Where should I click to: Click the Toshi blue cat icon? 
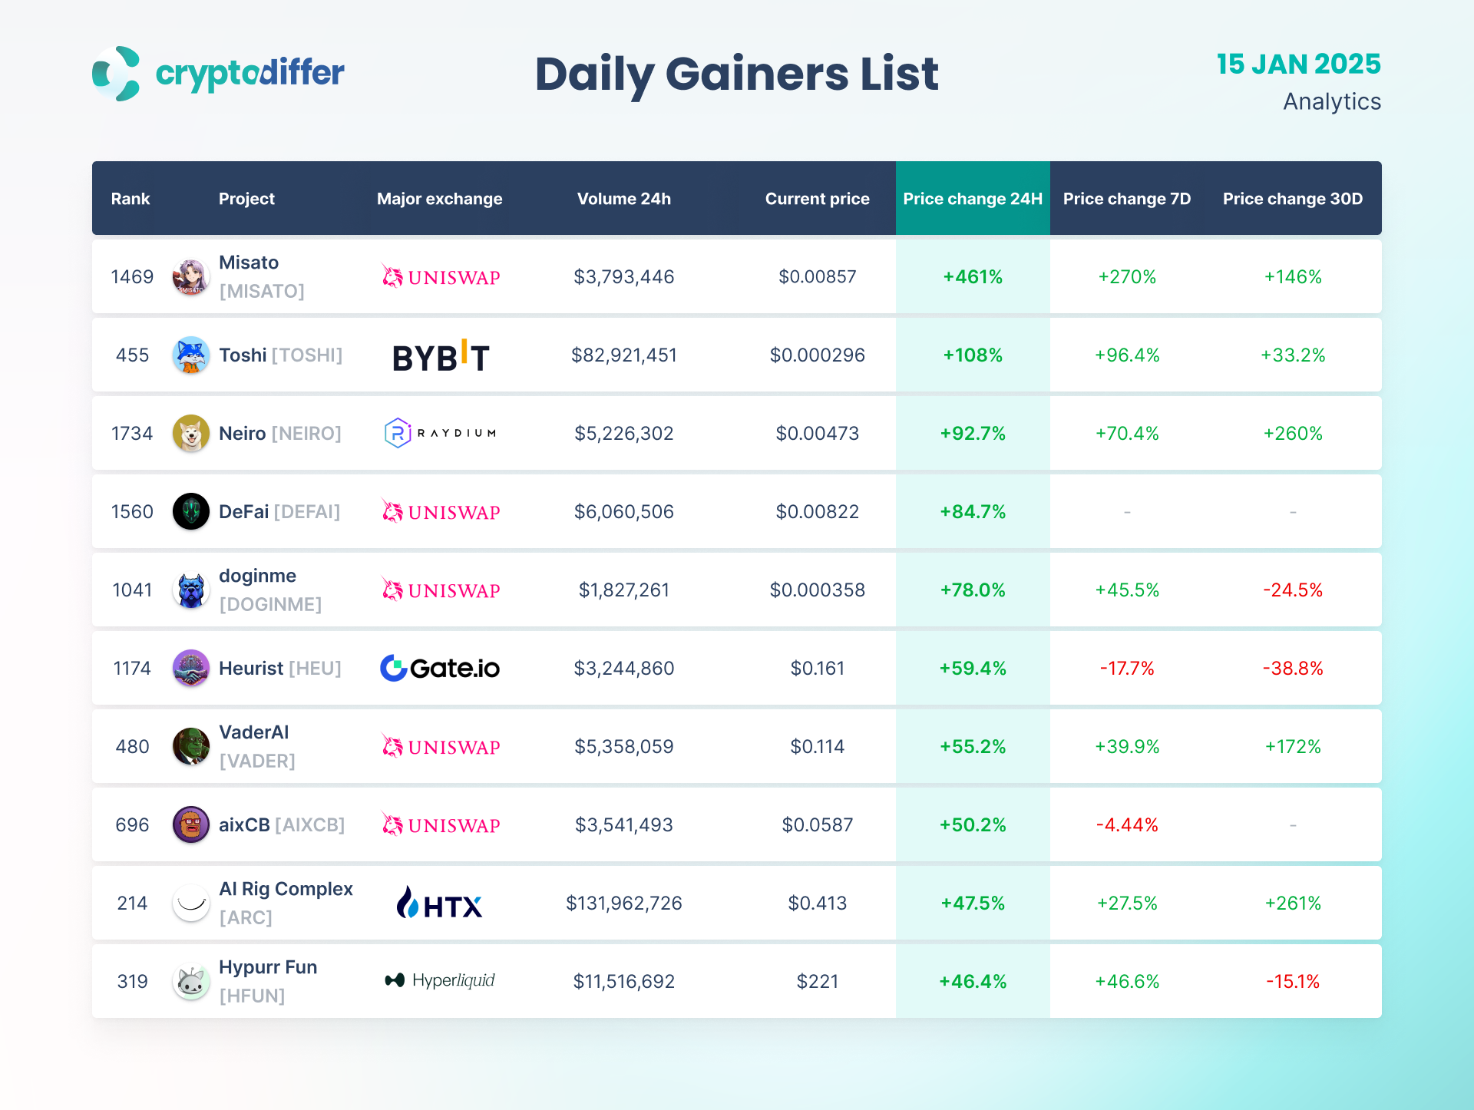pos(190,355)
